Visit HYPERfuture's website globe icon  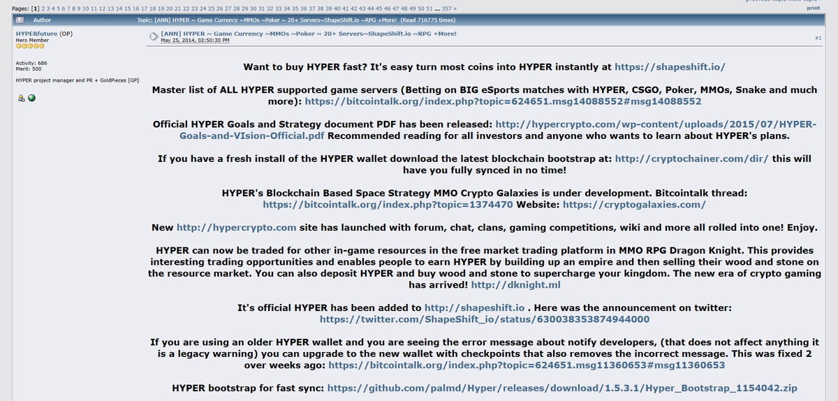pyautogui.click(x=31, y=98)
